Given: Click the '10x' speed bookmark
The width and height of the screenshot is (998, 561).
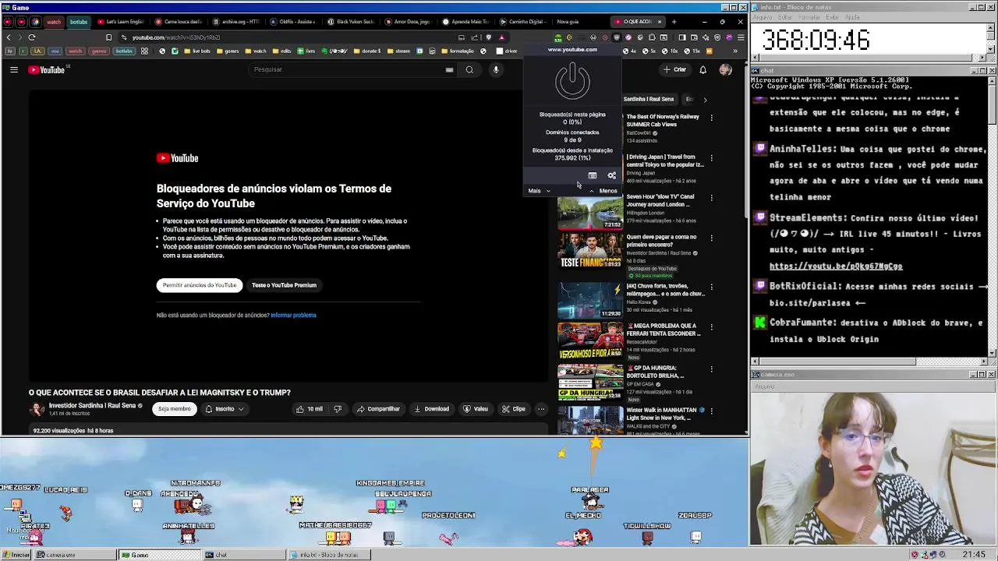Looking at the screenshot, I should (671, 51).
